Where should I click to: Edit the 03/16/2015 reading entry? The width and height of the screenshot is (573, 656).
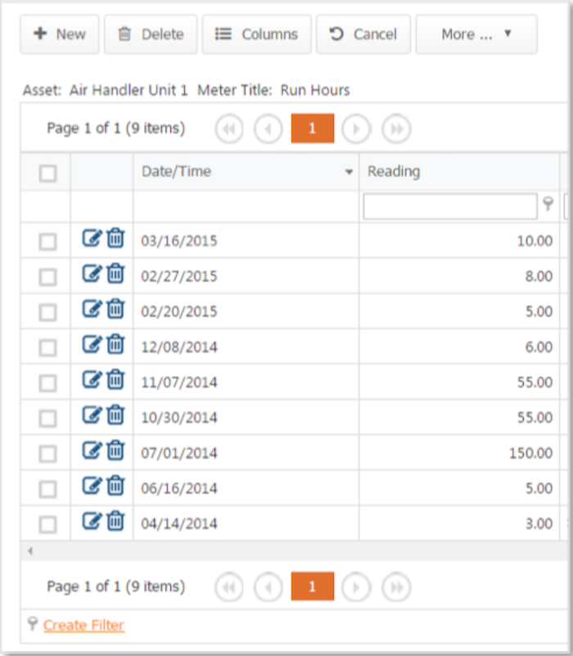[91, 239]
